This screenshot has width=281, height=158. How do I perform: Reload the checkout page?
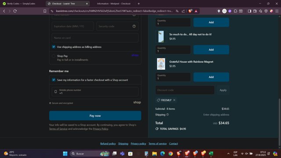(x=15, y=11)
